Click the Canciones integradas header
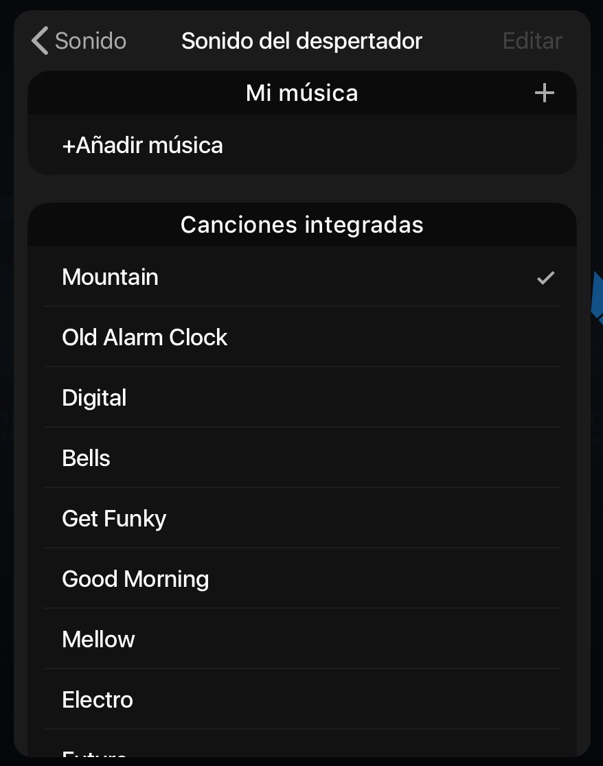 301,225
